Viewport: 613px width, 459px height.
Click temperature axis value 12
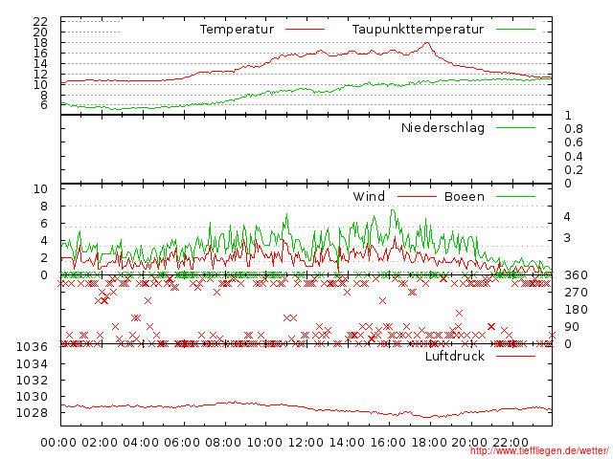tap(40, 75)
